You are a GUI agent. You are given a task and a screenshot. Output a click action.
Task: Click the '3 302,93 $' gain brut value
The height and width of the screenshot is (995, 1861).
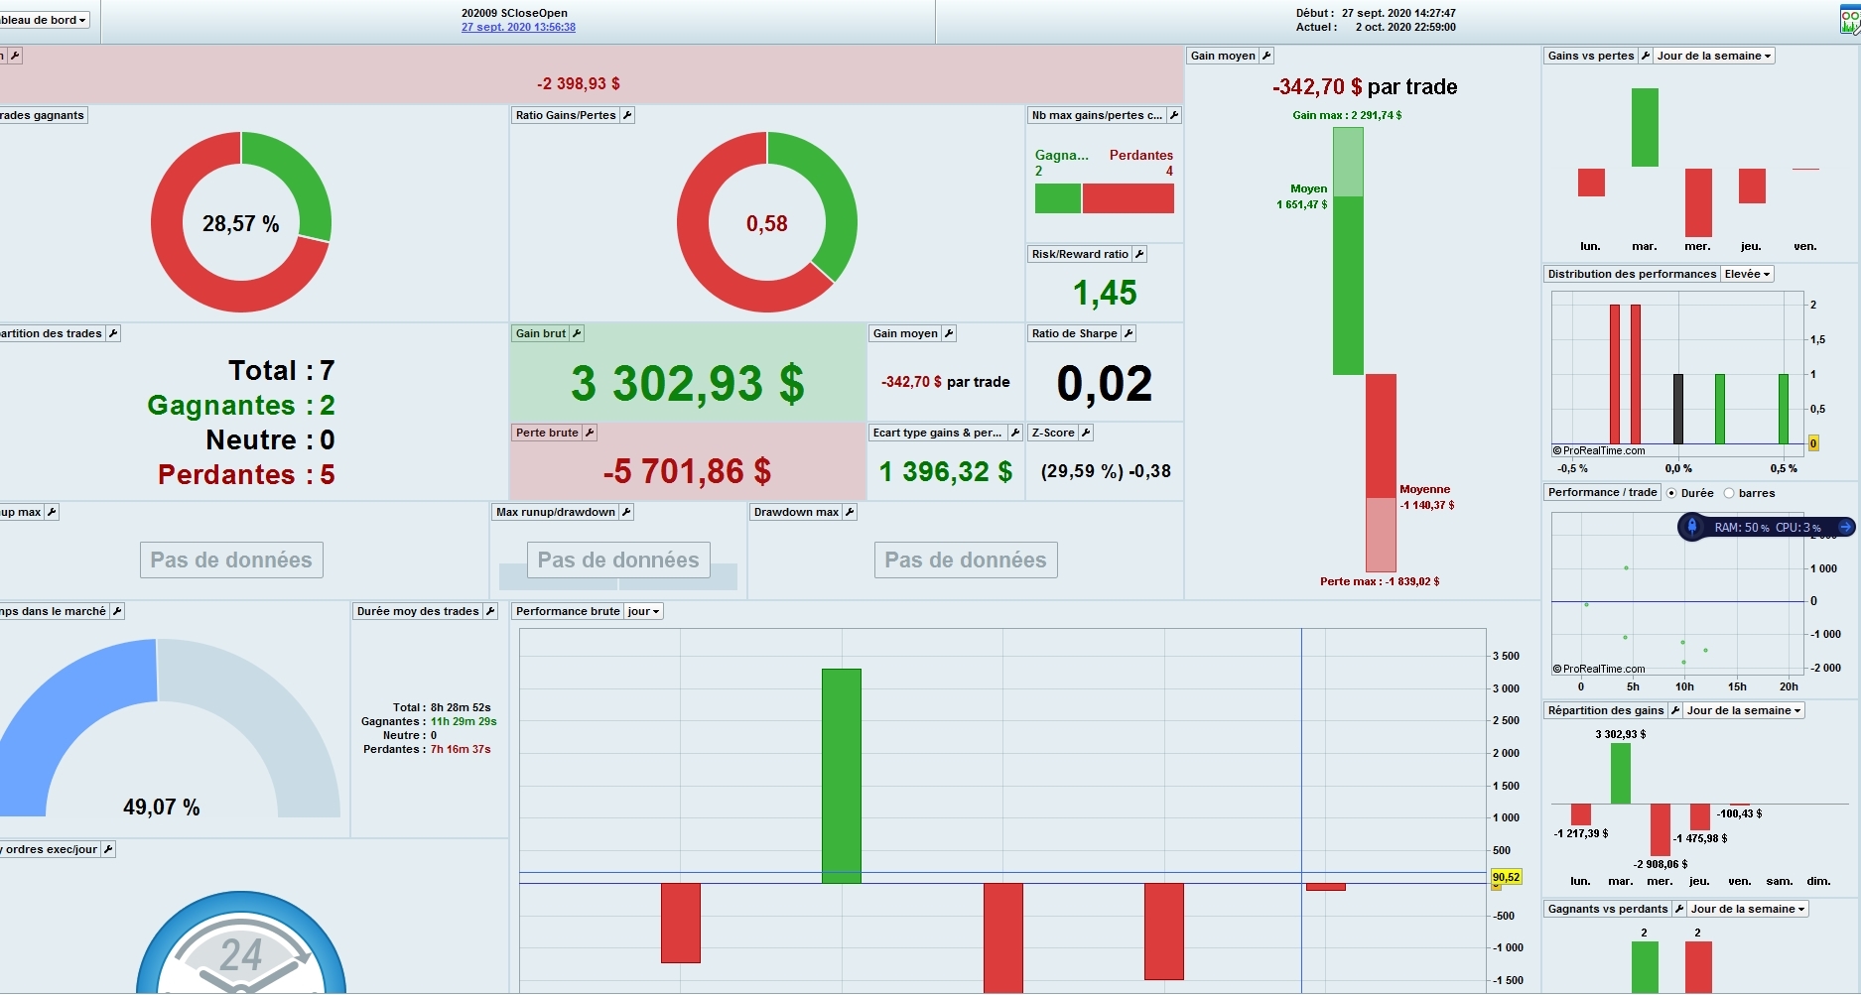tap(688, 384)
